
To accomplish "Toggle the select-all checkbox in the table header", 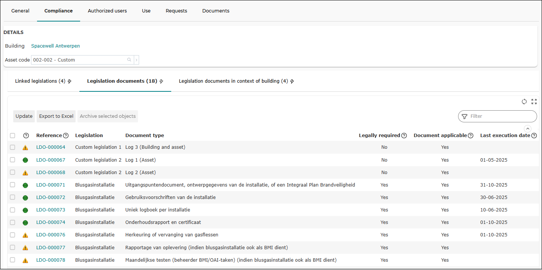I will point(12,136).
